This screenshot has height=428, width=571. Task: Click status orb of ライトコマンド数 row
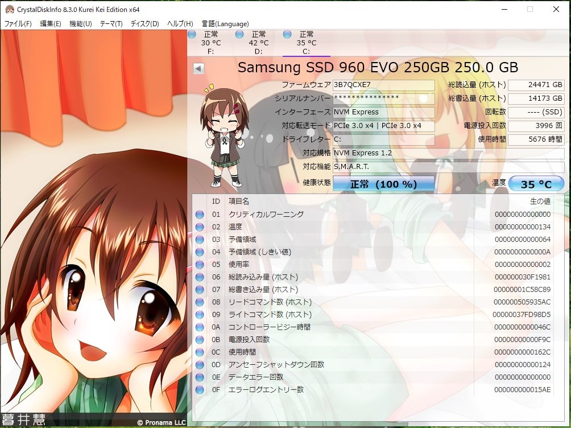point(200,315)
